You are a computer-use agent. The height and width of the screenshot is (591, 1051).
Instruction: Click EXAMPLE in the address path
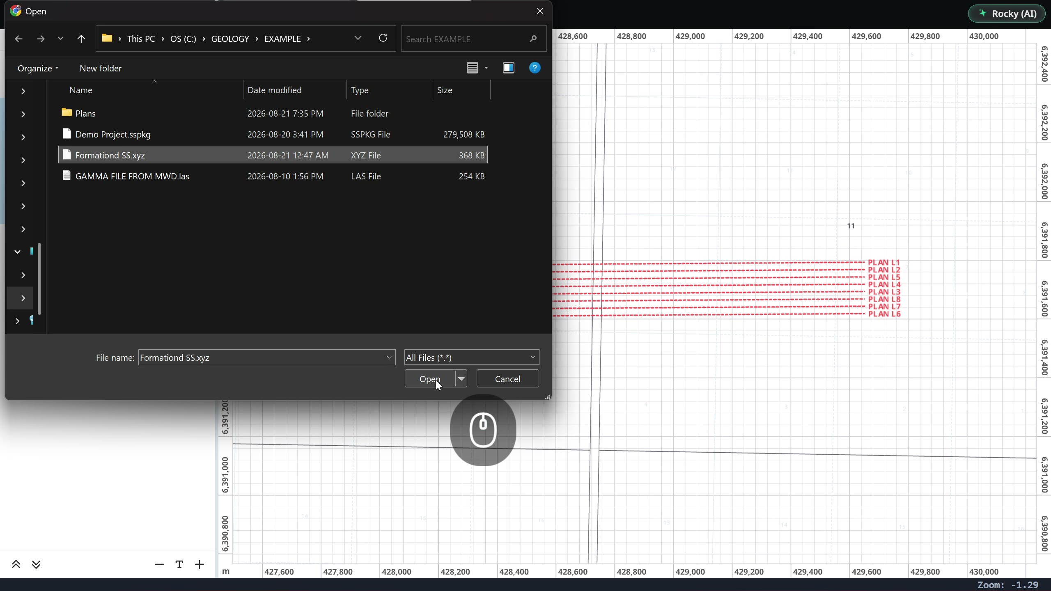(283, 39)
